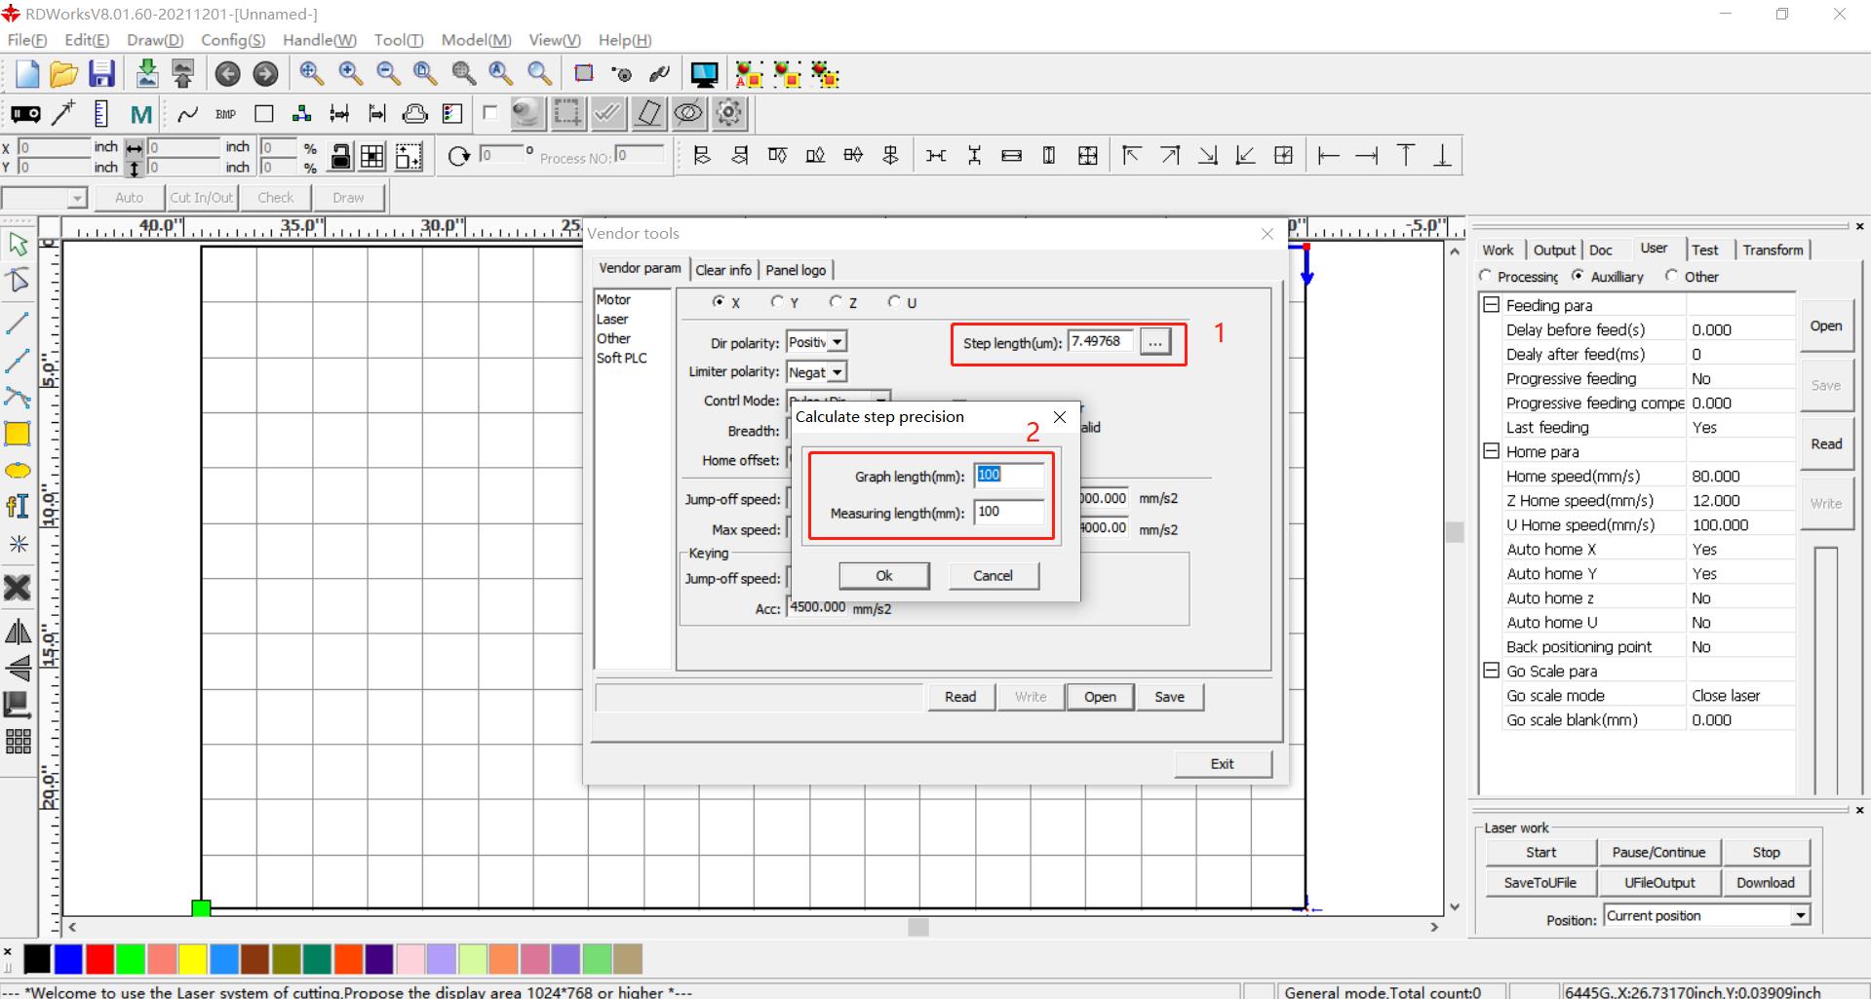Select the Zoom In magnifier

(x=350, y=73)
